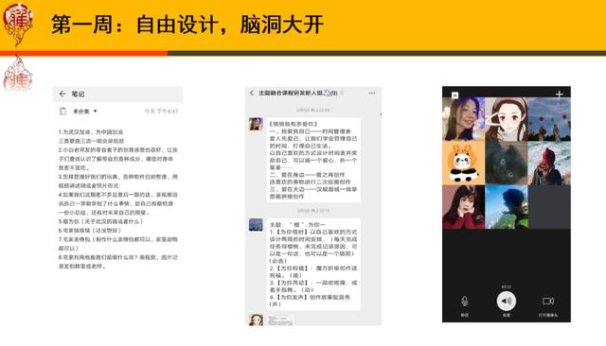The height and width of the screenshot is (346, 606).
Task: Open second chat sender's landscape avatar
Action: click(x=256, y=224)
